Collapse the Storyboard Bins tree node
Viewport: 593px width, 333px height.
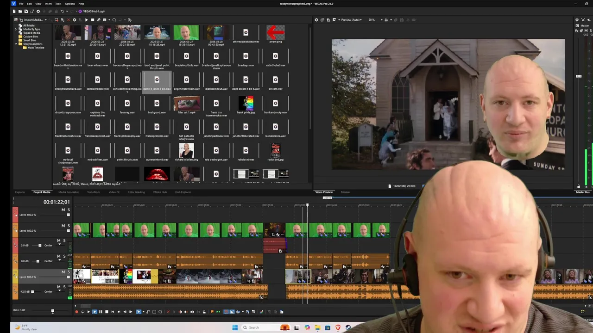point(16,44)
